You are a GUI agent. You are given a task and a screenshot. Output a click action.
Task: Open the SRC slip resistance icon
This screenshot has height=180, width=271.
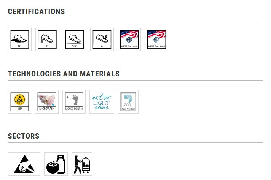75,39
